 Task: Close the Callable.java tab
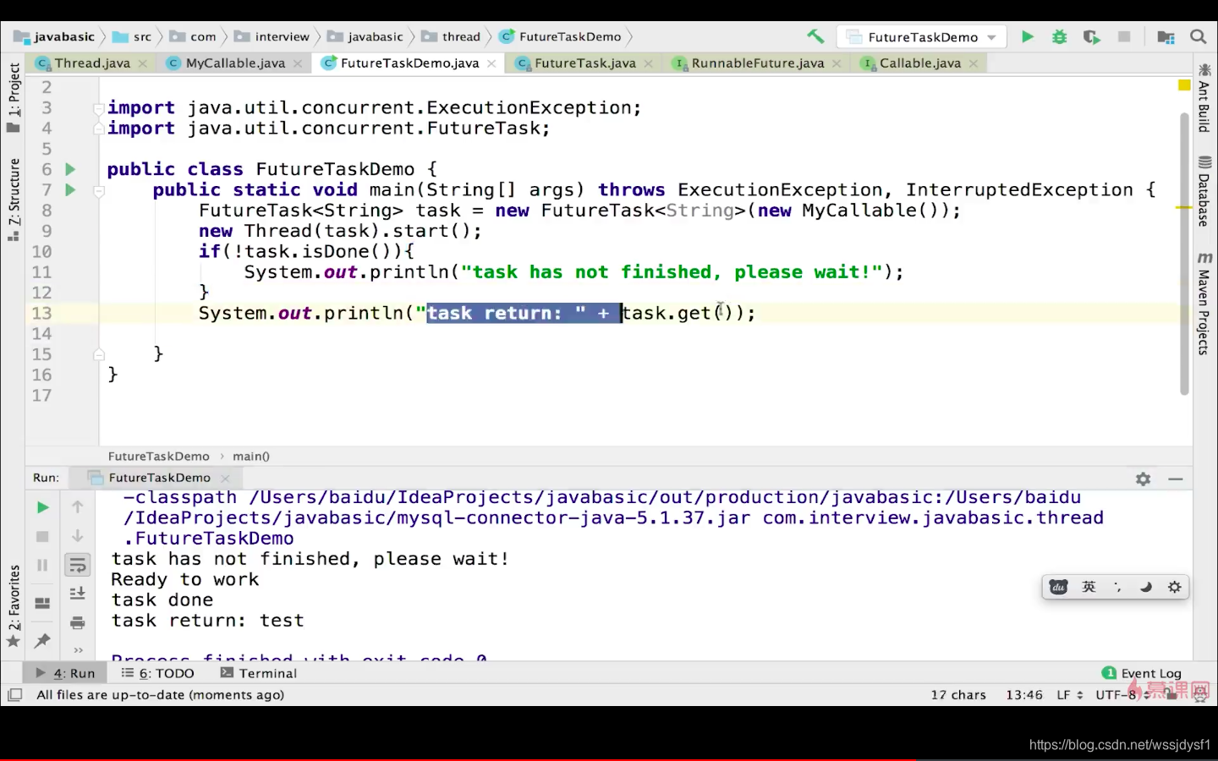[x=974, y=63]
